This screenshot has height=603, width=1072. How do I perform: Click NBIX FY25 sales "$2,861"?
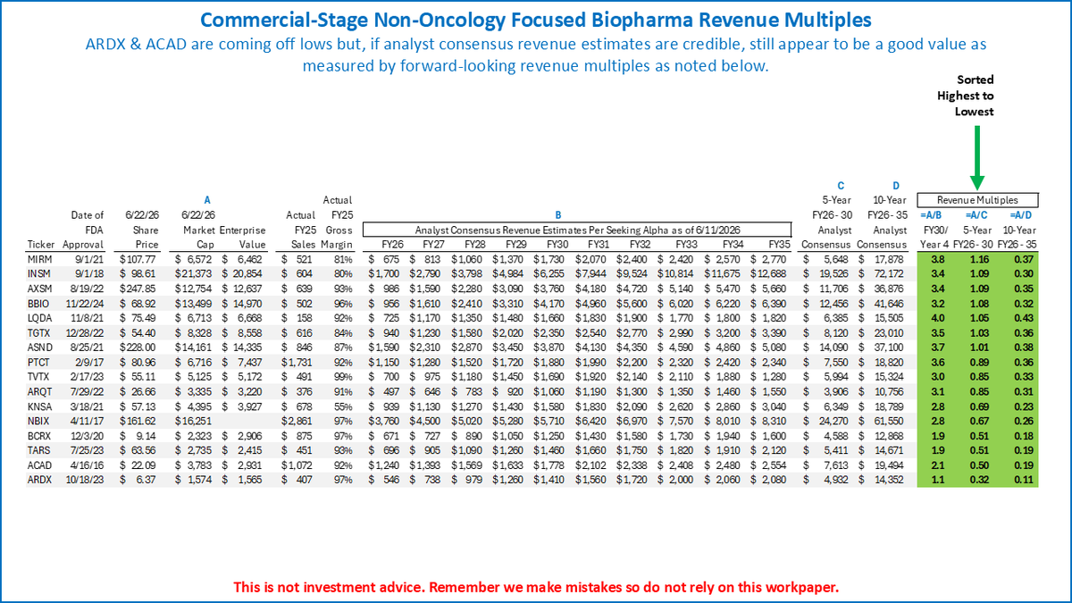pyautogui.click(x=299, y=421)
